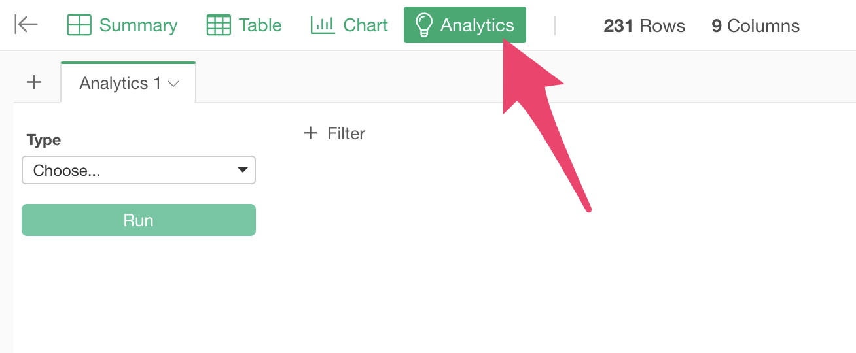The image size is (856, 353).
Task: Switch to the Summary view
Action: point(138,25)
